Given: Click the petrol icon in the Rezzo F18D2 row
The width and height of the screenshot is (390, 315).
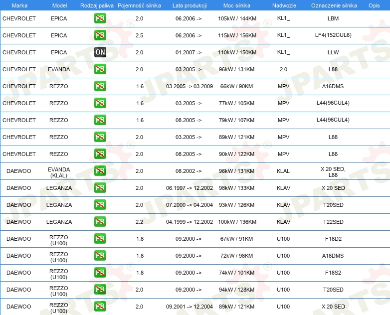Looking at the screenshot, I should [x=100, y=238].
